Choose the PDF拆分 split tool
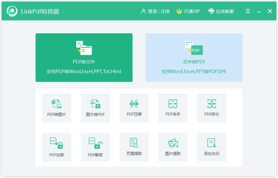The width and height of the screenshot is (278, 178). pos(211,108)
